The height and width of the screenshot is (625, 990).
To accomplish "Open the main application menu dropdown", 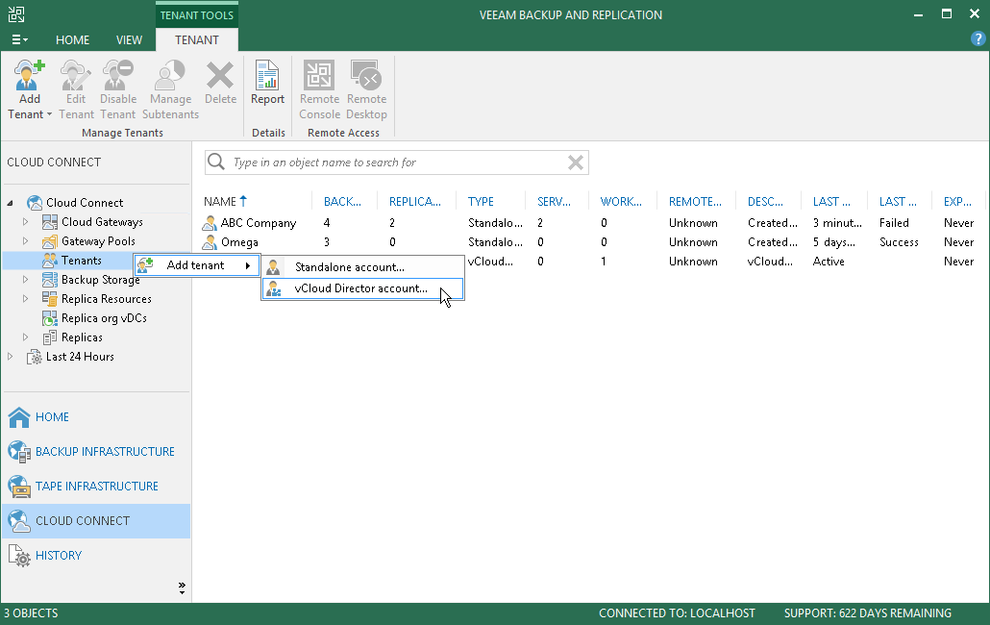I will pos(19,39).
